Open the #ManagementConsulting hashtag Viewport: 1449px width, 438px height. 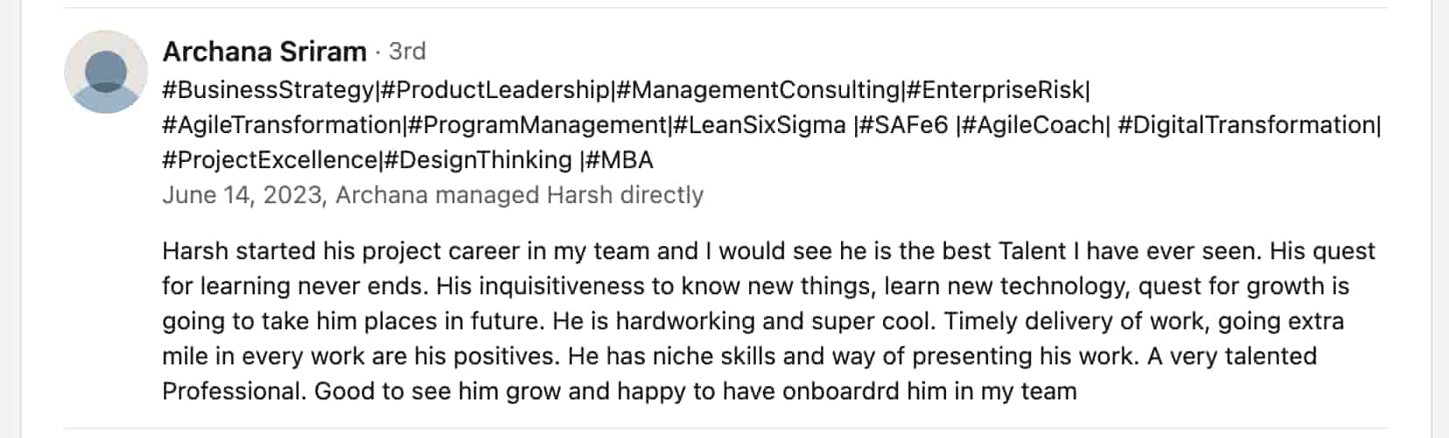759,90
